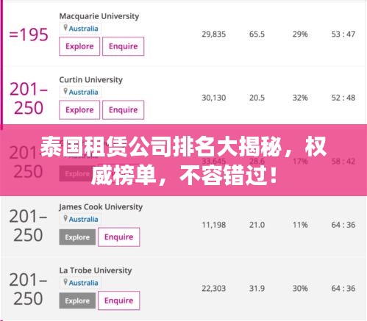Click the pink Chinese headline banner
This screenshot has width=367, height=321.
(x=183, y=160)
